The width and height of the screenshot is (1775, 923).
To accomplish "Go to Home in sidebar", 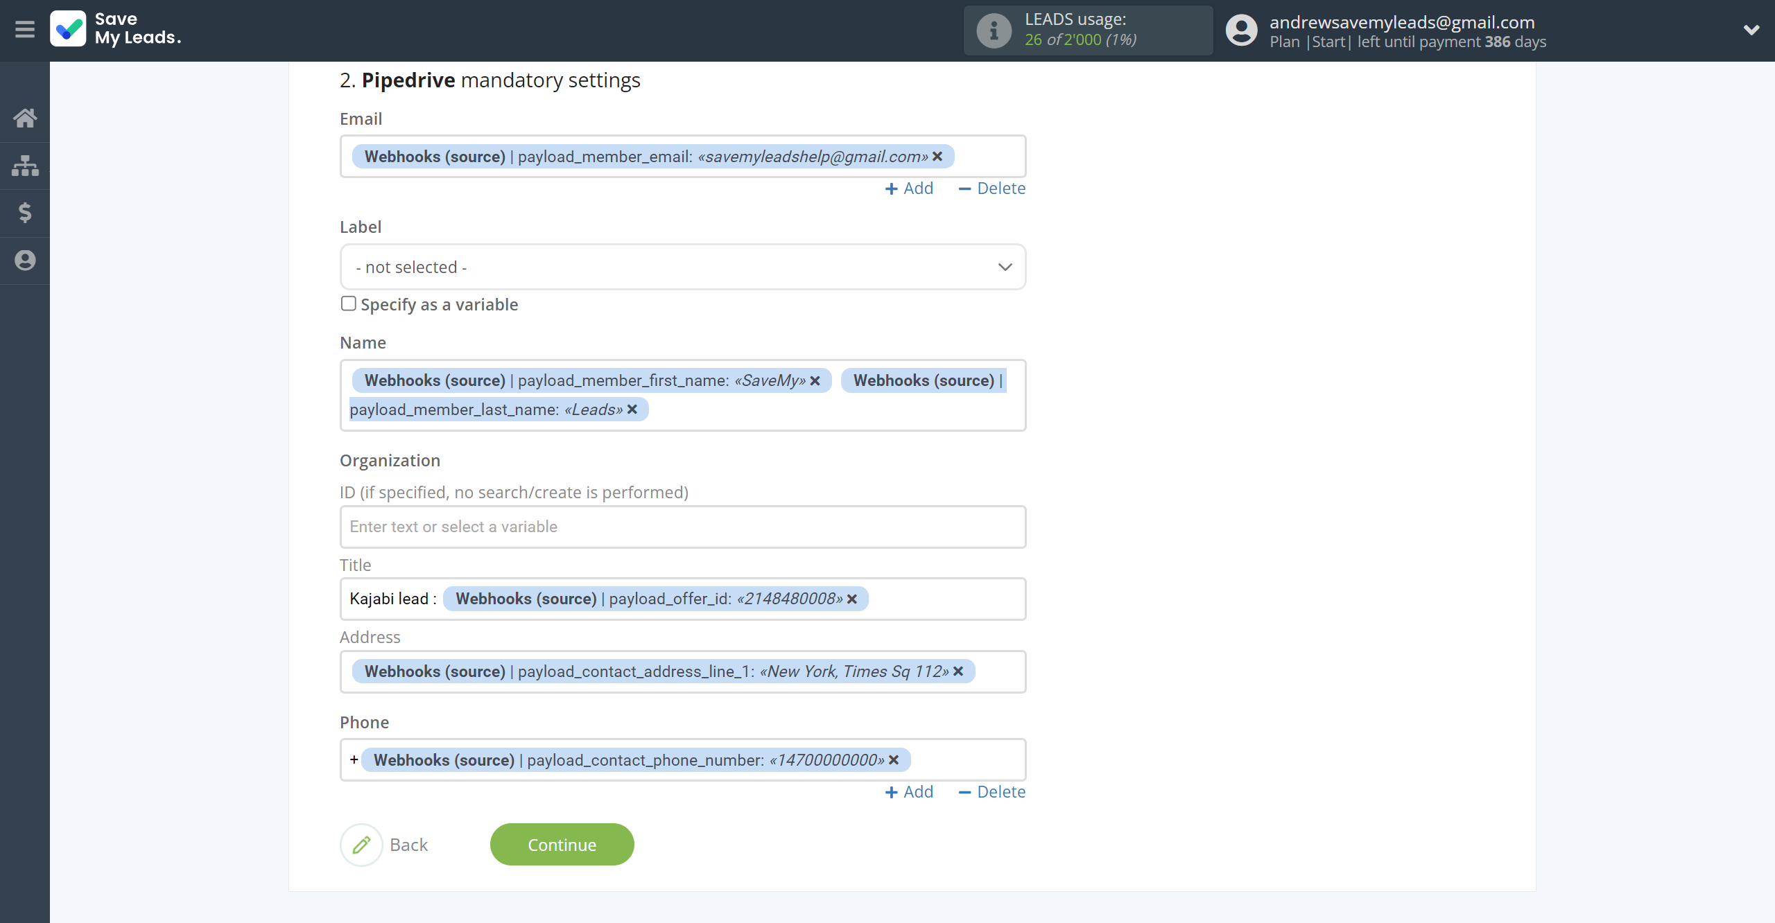I will click(x=25, y=118).
